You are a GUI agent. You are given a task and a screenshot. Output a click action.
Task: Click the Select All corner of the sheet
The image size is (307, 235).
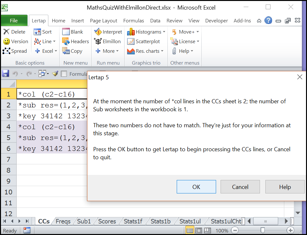point(9,84)
